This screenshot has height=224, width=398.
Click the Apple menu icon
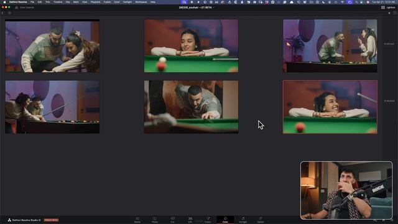click(4, 2)
